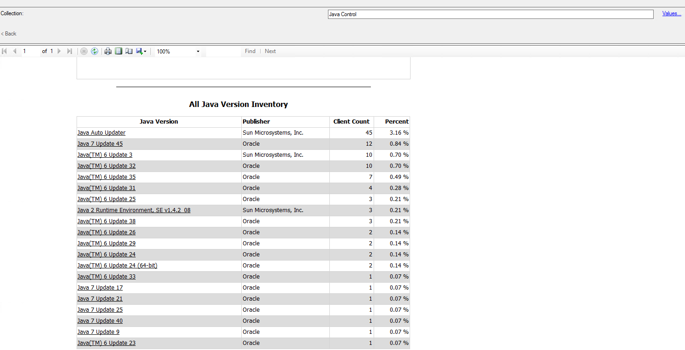Open page setup
The image size is (685, 350).
click(129, 51)
